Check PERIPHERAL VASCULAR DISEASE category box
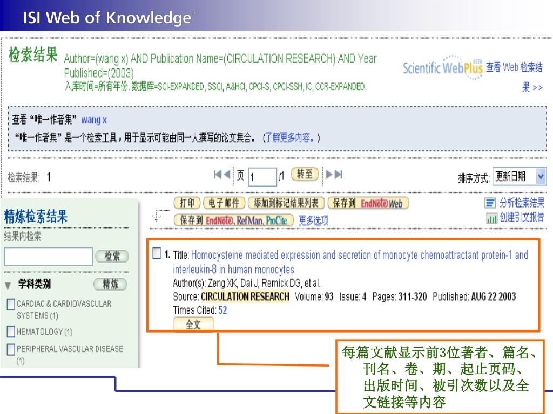The width and height of the screenshot is (553, 414). pyautogui.click(x=11, y=349)
